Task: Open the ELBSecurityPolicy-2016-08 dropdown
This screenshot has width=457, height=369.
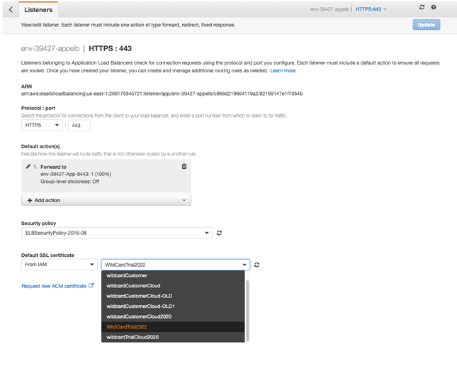Action: (x=117, y=233)
